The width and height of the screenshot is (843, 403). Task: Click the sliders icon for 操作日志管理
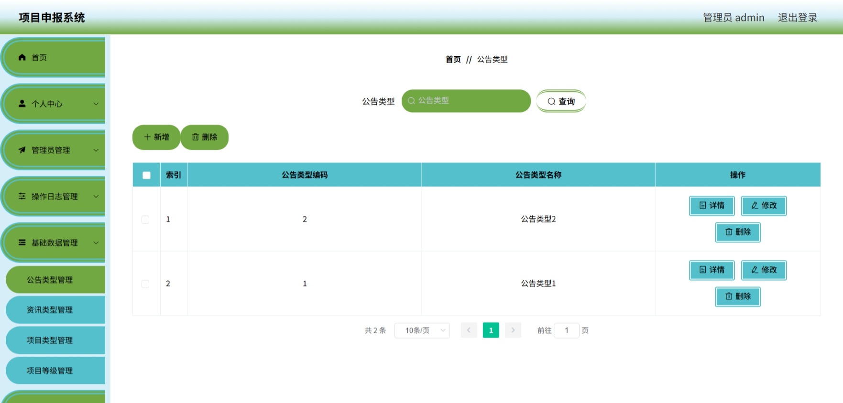(22, 196)
